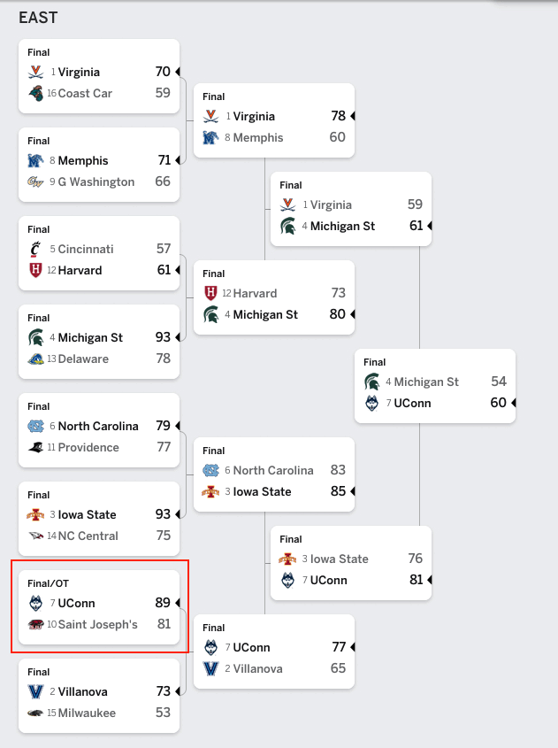Click Delaware Blue Hens team logo
The width and height of the screenshot is (558, 748).
point(35,359)
